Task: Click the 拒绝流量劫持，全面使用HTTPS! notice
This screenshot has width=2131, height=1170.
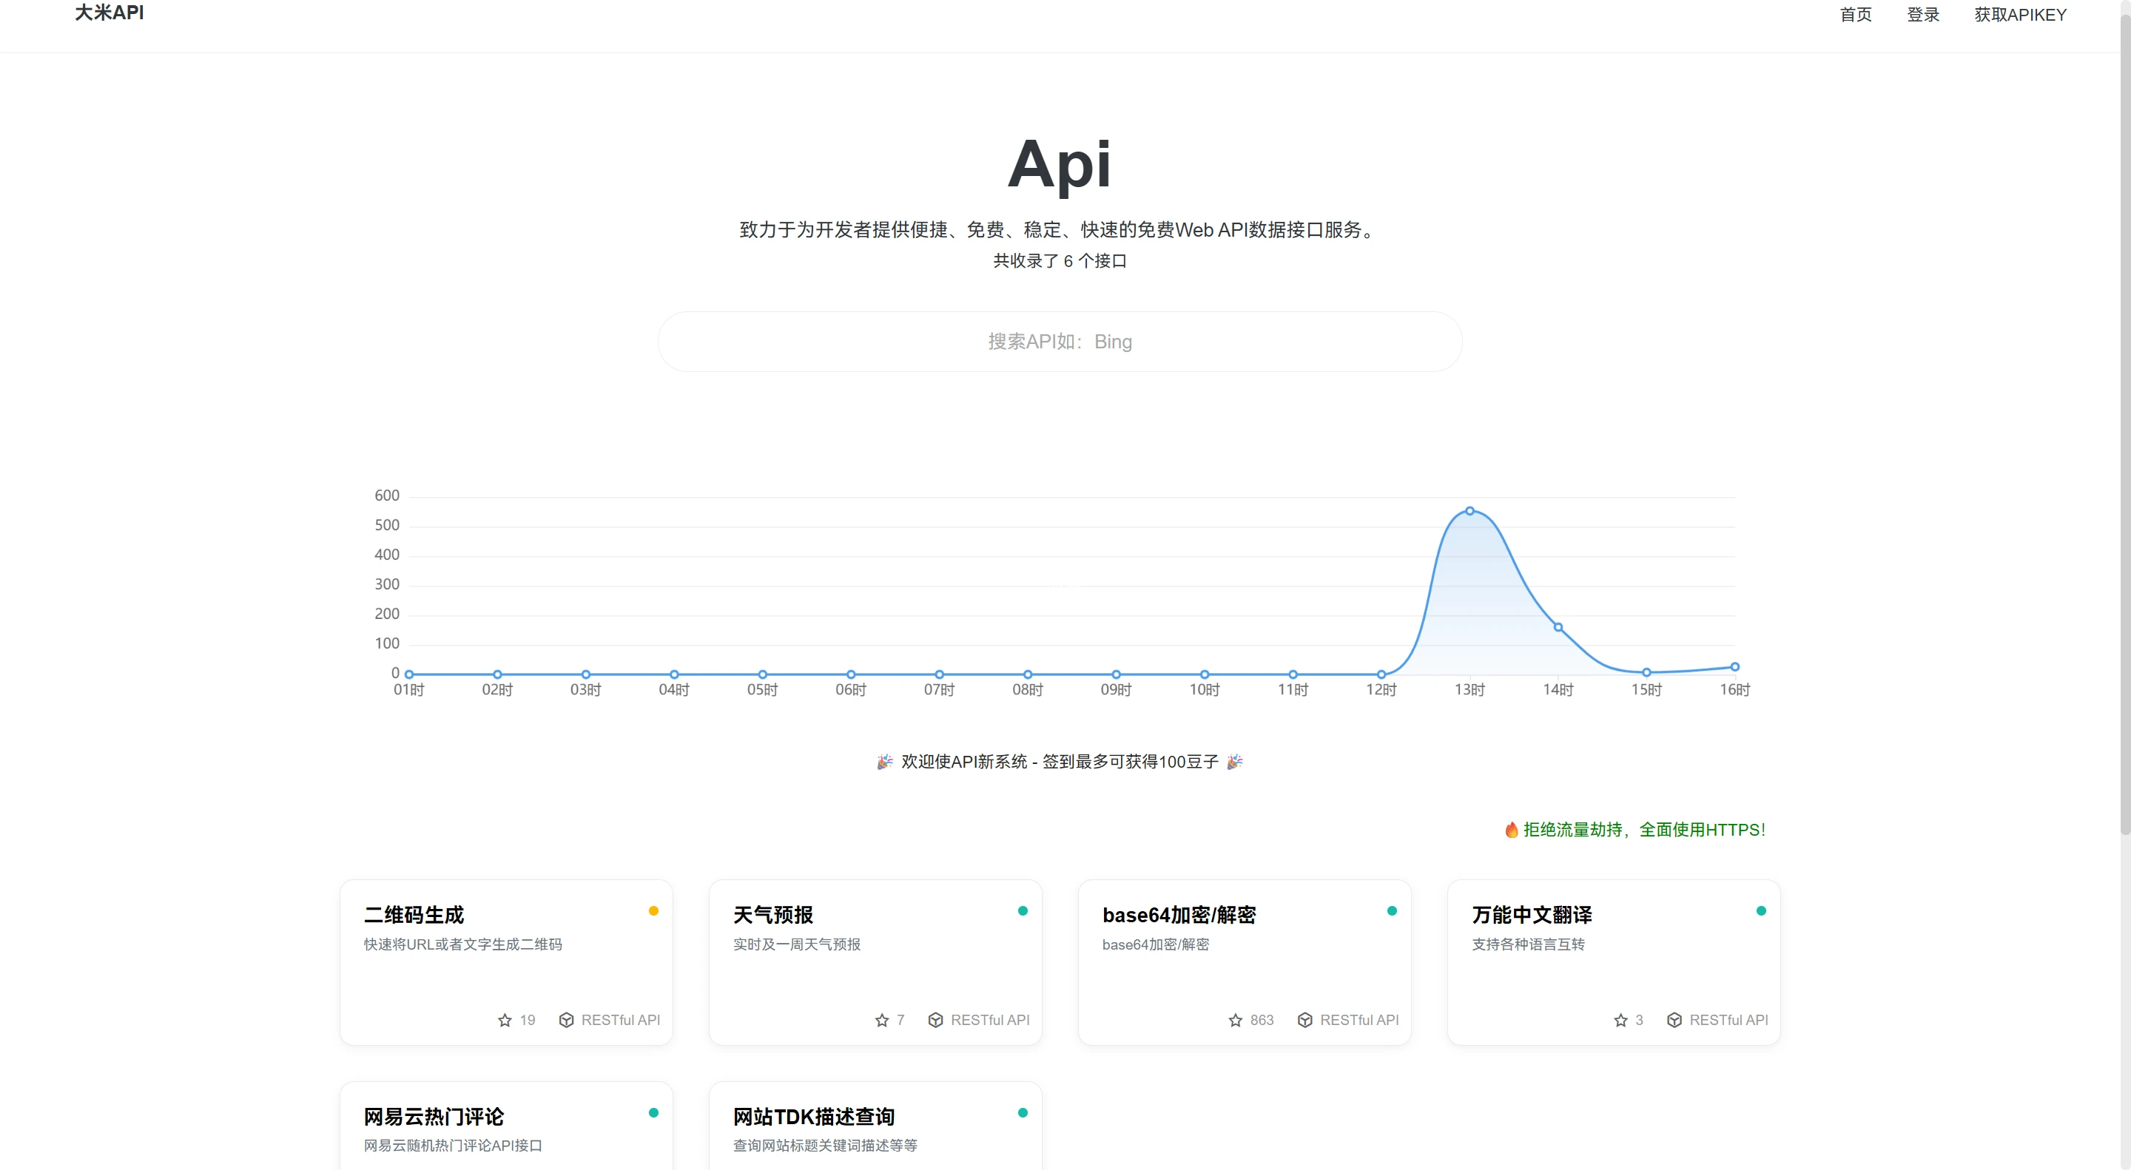Action: pos(1643,829)
